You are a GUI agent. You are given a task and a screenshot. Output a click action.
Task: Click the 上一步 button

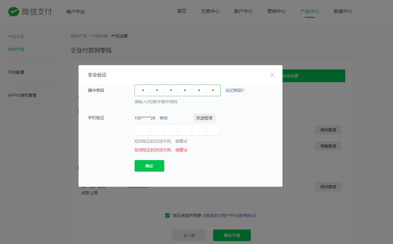click(x=189, y=235)
